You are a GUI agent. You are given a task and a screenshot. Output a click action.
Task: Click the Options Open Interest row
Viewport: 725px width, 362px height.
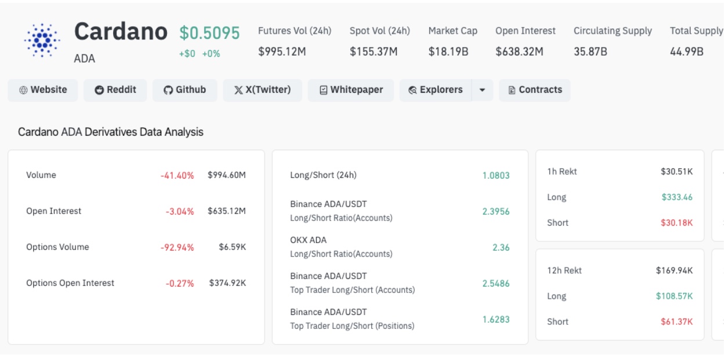click(70, 283)
